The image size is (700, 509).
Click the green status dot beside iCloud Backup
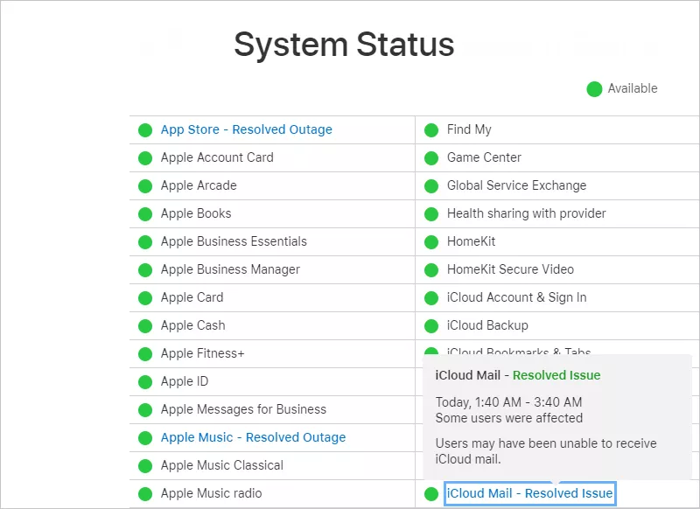coord(431,326)
